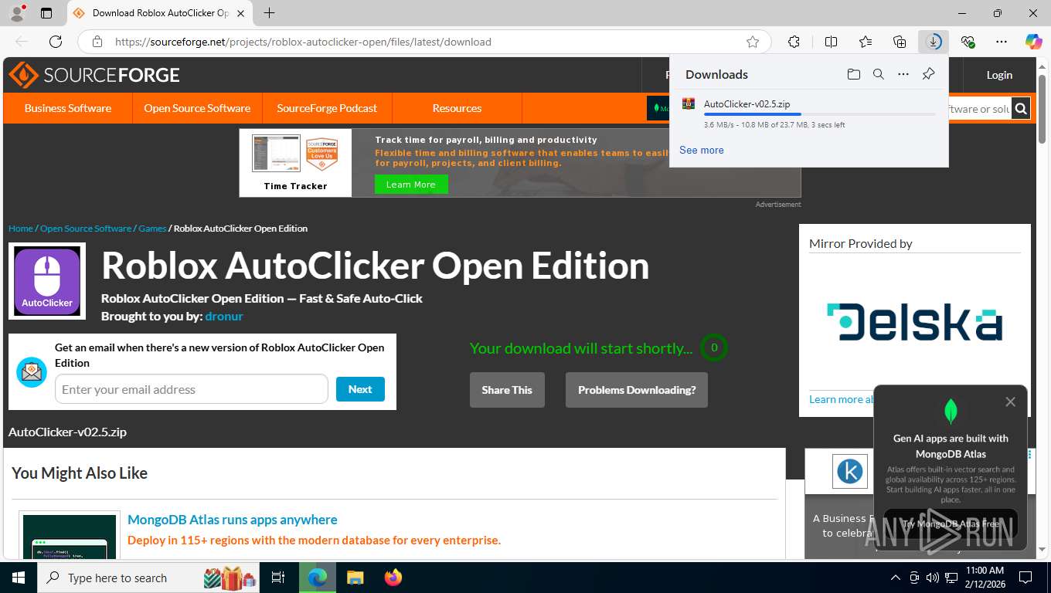Click the taskbar search box
1051x593 pixels.
point(149,578)
